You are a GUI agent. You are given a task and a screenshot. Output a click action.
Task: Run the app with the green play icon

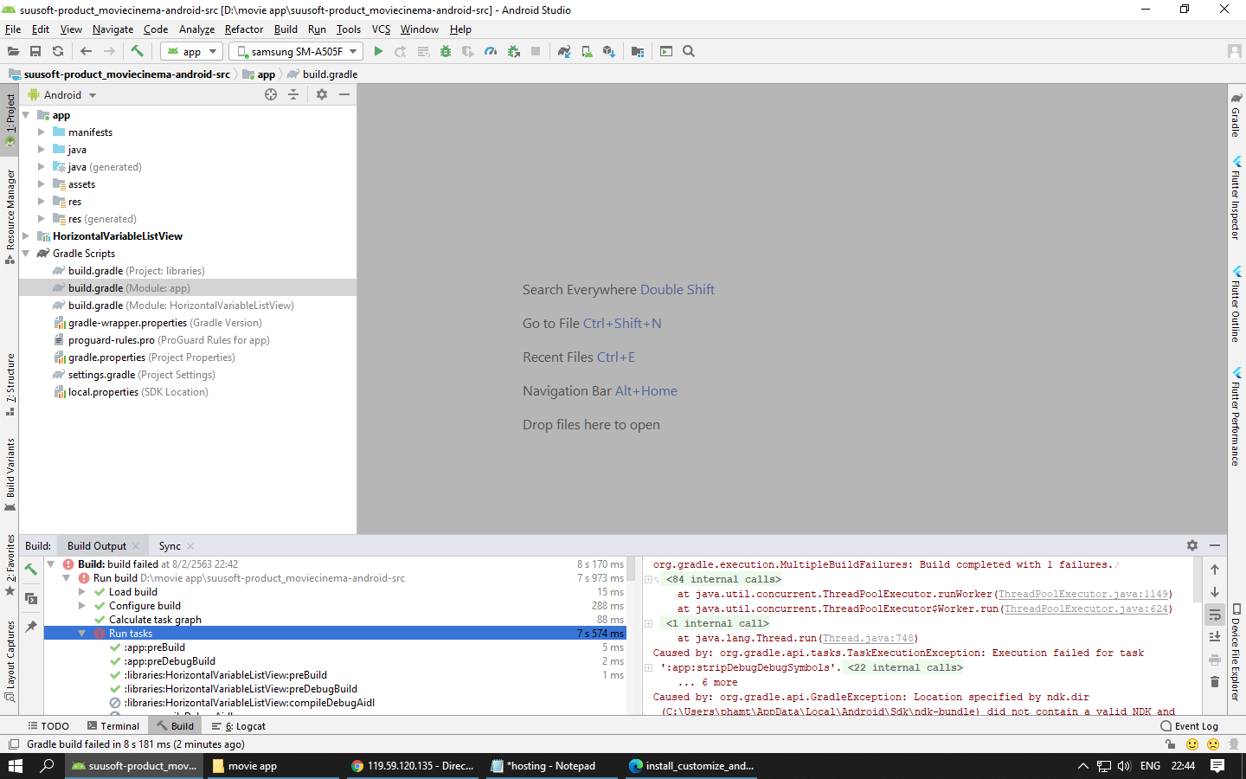click(x=378, y=52)
